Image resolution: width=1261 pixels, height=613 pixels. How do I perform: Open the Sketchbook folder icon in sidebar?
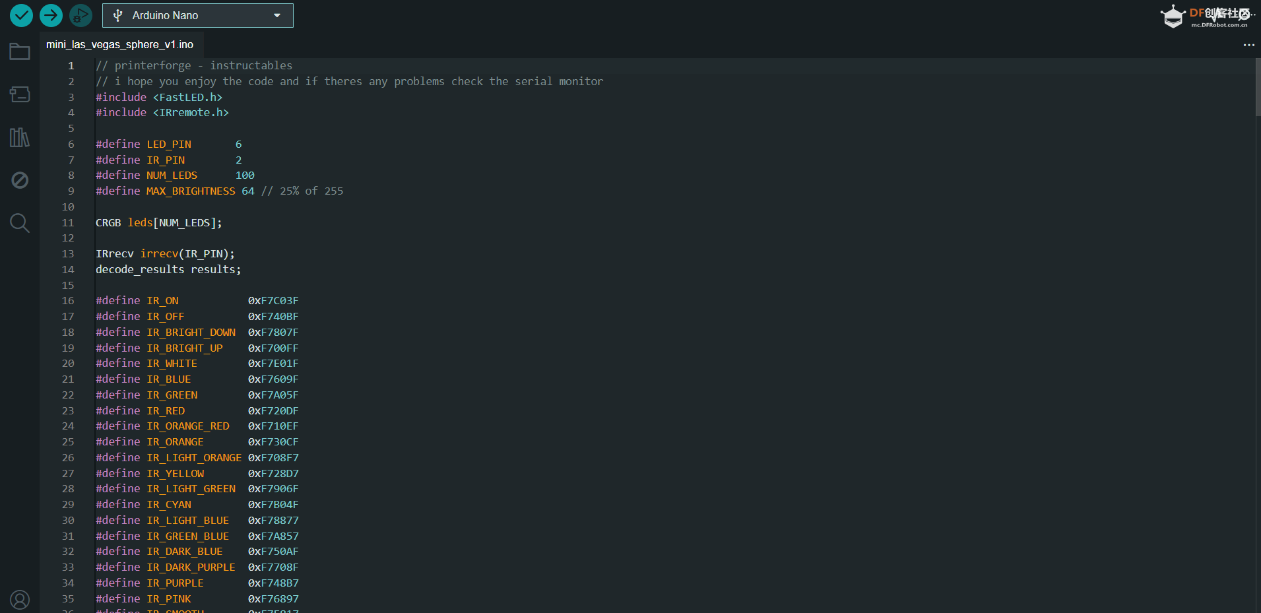pos(20,51)
